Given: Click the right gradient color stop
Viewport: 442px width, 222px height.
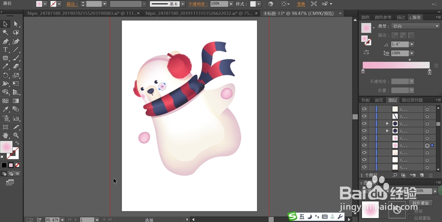Looking at the screenshot, I should 429,72.
